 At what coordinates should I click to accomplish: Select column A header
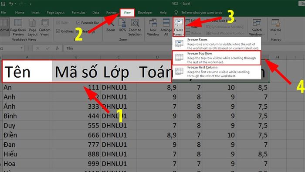pos(27,57)
